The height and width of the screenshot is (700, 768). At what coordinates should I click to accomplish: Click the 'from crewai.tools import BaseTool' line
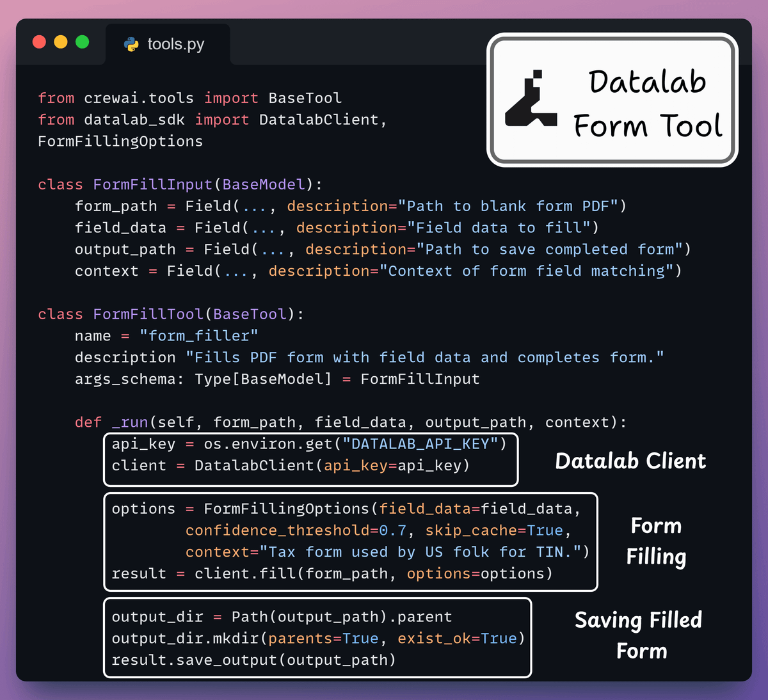click(x=189, y=98)
